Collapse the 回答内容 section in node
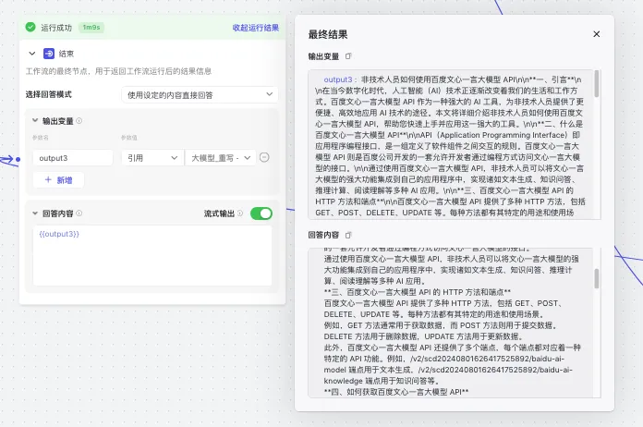Viewport: 643px width, 427px height. click(x=35, y=213)
